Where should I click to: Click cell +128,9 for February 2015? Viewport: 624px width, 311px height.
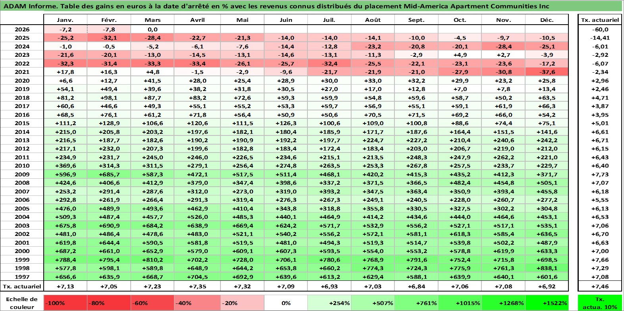coord(109,123)
